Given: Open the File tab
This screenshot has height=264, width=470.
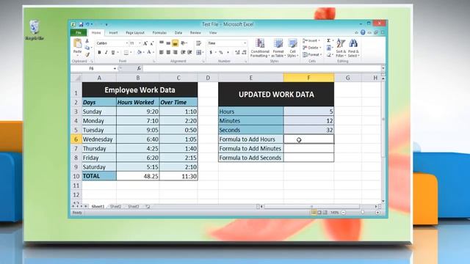Looking at the screenshot, I should click(x=79, y=32).
